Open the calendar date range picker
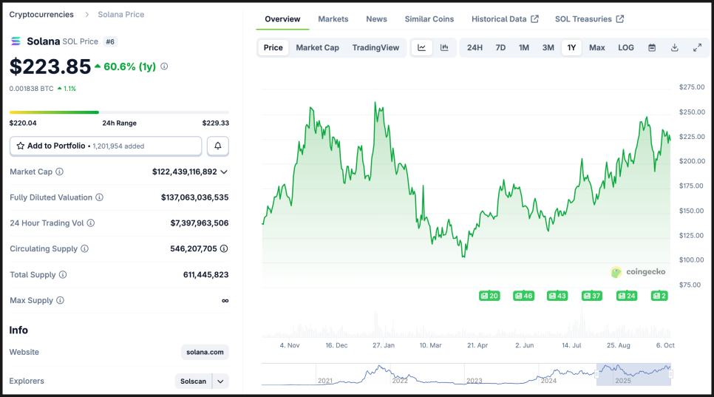 (652, 48)
